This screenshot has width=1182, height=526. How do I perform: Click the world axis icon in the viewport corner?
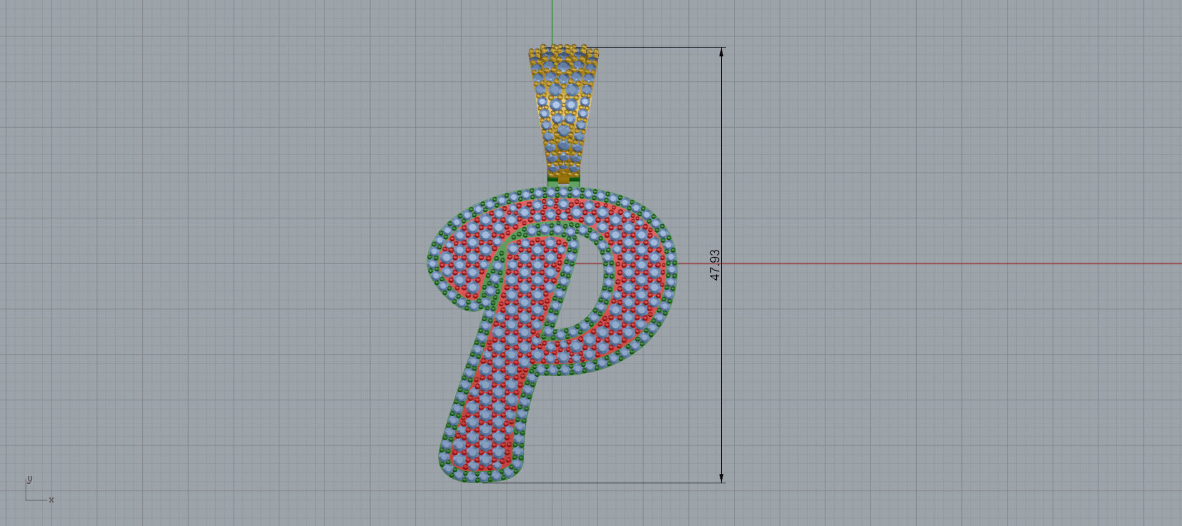click(39, 490)
